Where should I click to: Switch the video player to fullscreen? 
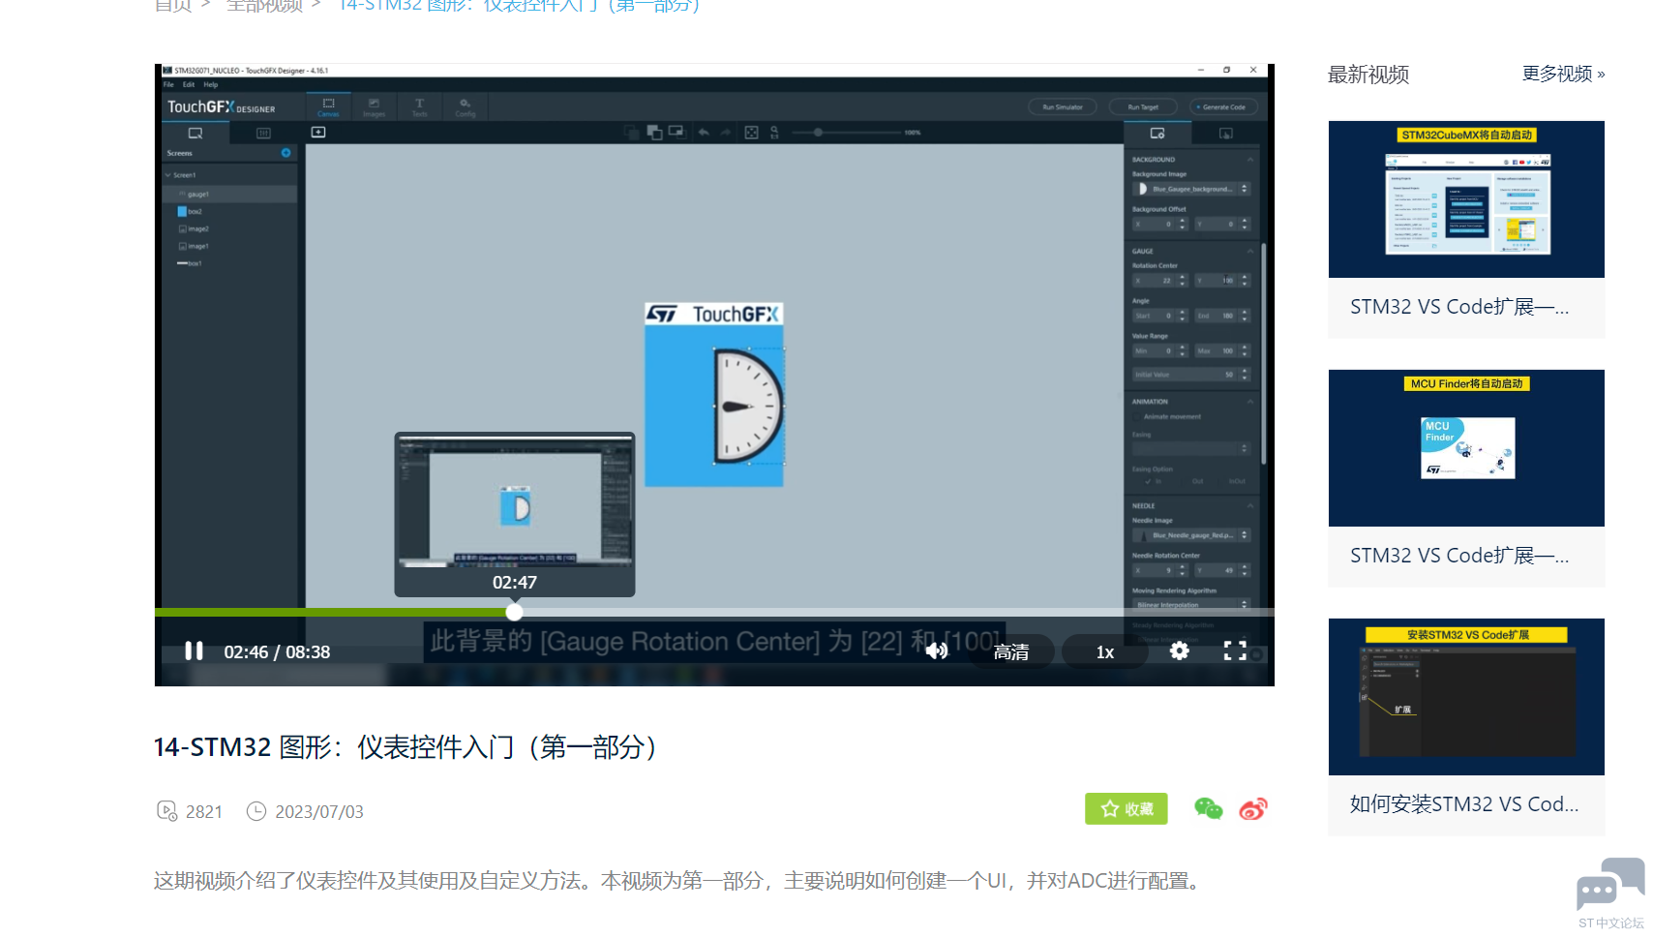pyautogui.click(x=1235, y=651)
